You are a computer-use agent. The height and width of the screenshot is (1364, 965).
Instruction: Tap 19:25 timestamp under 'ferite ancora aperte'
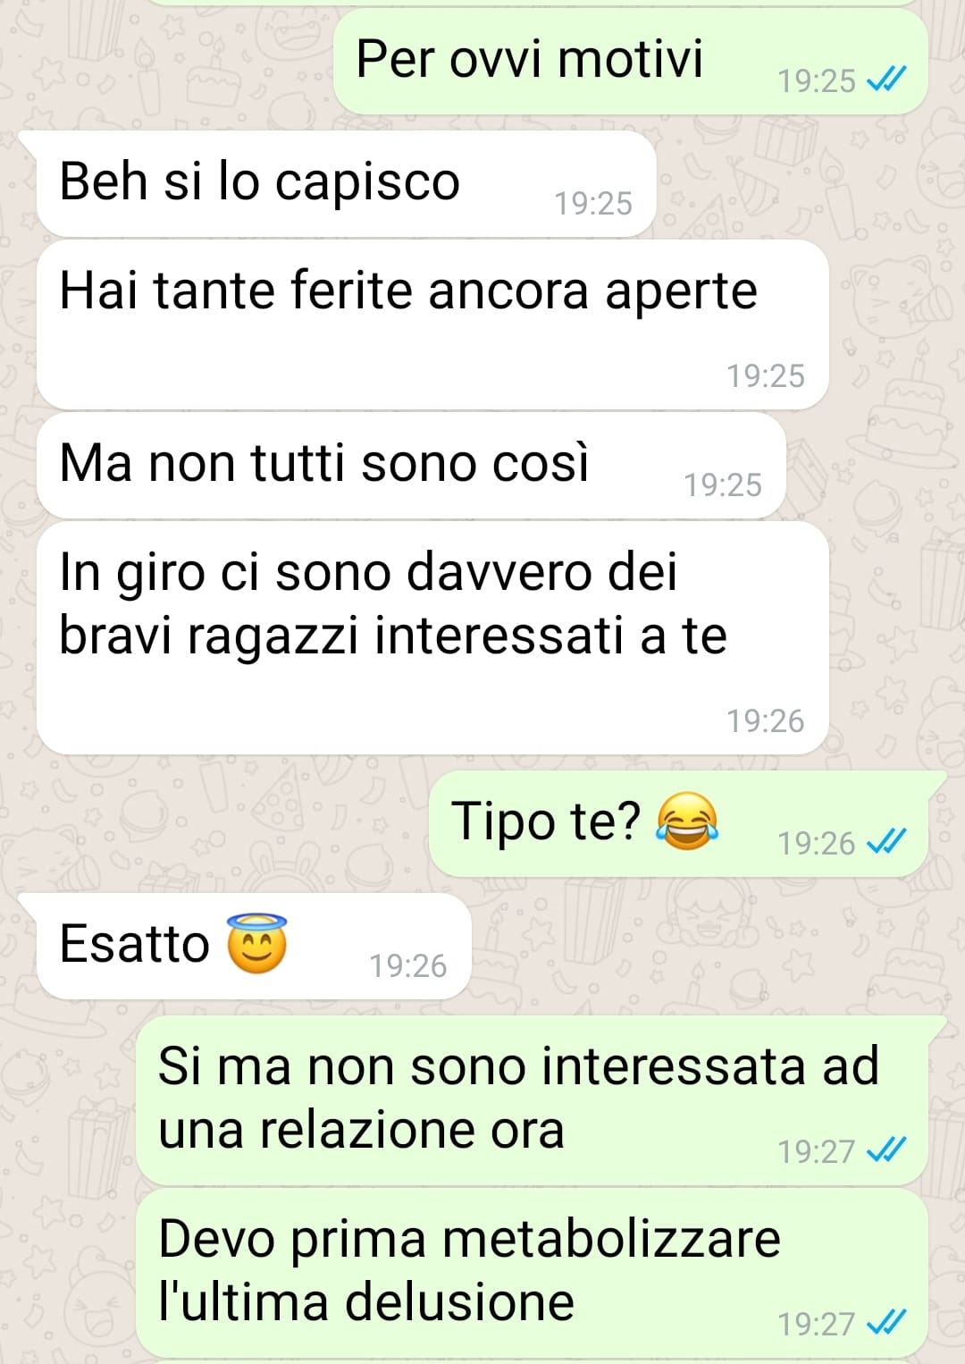[766, 375]
